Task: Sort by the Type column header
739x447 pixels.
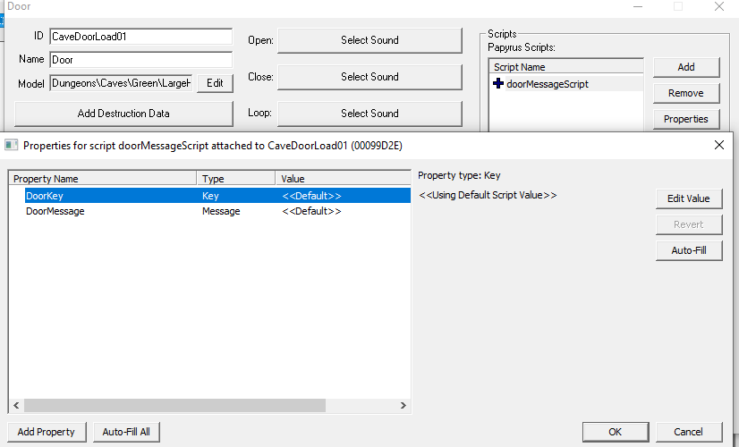Action: click(236, 179)
